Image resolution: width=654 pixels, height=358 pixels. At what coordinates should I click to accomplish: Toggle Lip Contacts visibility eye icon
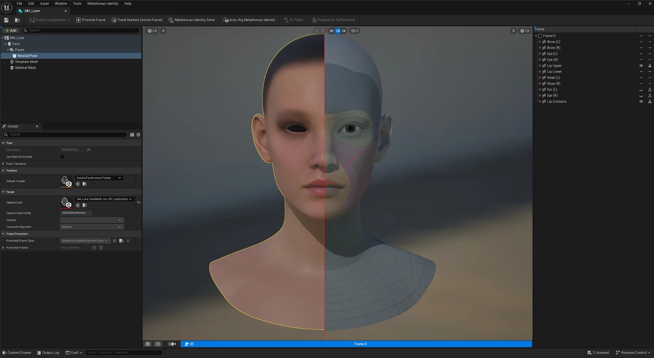click(641, 101)
